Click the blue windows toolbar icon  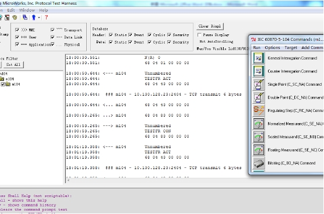pos(25,17)
